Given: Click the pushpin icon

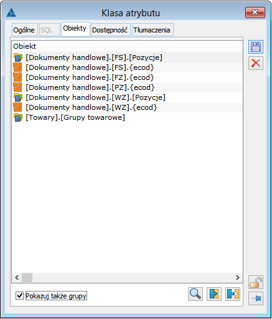Looking at the screenshot, I should (x=256, y=298).
